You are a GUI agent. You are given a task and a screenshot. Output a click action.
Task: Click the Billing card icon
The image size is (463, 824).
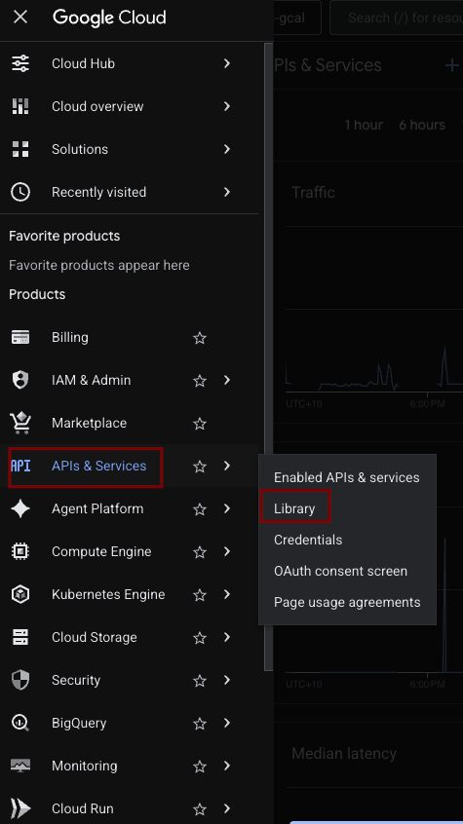pyautogui.click(x=20, y=337)
